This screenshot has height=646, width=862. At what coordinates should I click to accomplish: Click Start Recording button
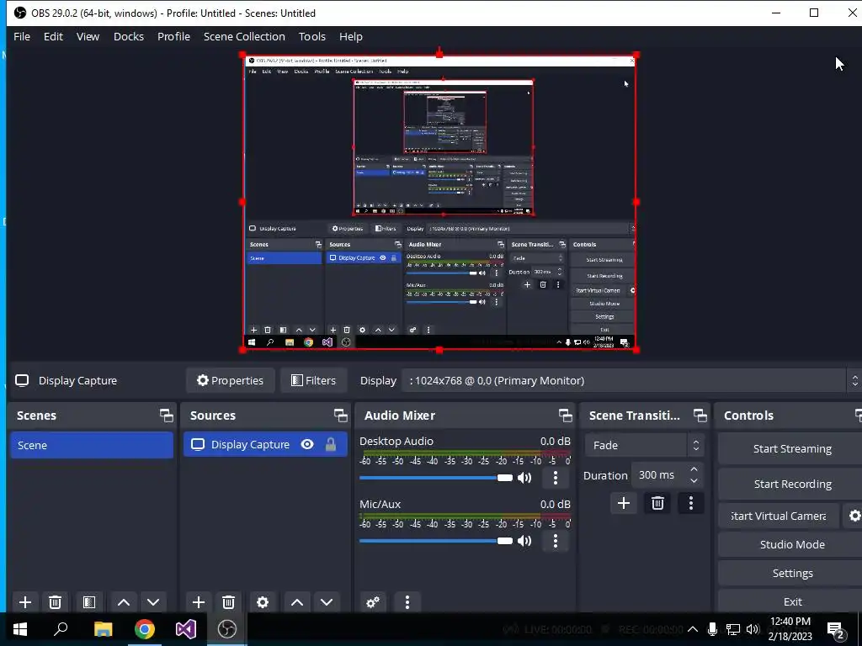791,484
